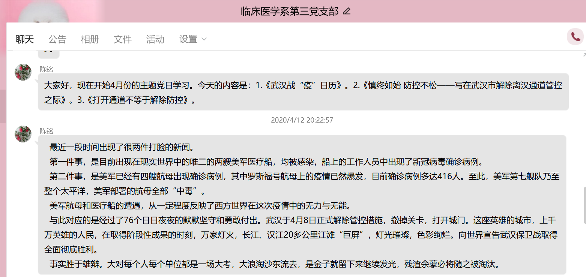Open 陈铭's avatar on the second message
Viewport: 586px width, 277px height.
23,134
